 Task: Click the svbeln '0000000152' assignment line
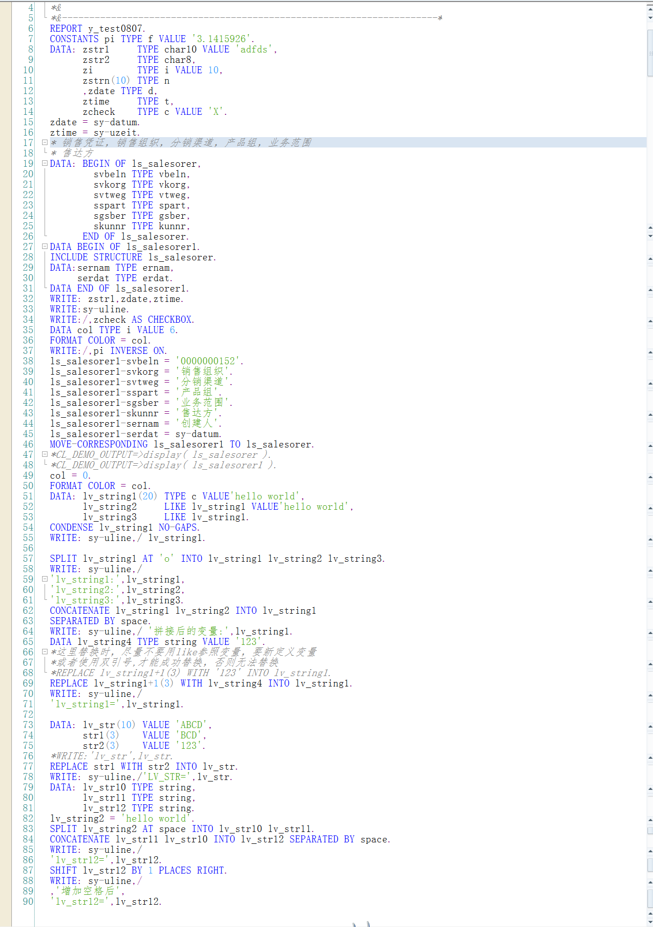pyautogui.click(x=147, y=361)
